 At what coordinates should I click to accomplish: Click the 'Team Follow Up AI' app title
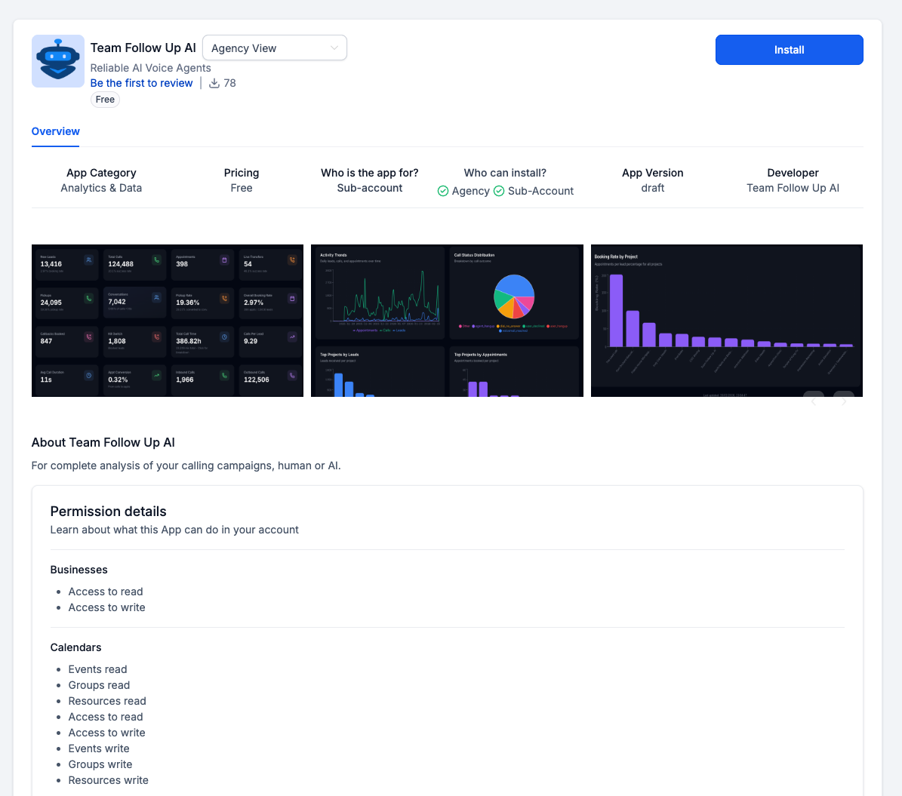143,48
